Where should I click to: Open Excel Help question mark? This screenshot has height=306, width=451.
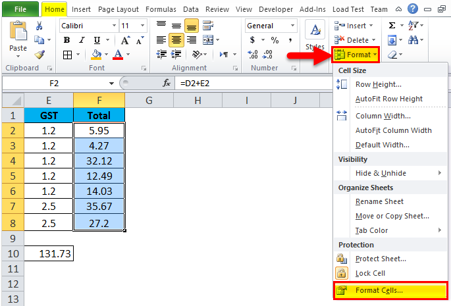(412, 9)
